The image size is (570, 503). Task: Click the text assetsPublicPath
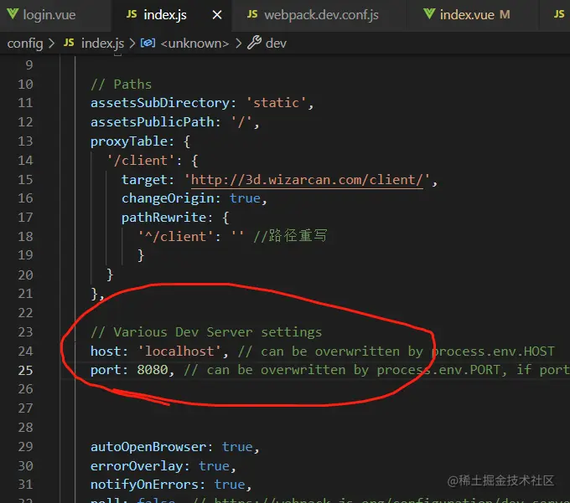152,122
